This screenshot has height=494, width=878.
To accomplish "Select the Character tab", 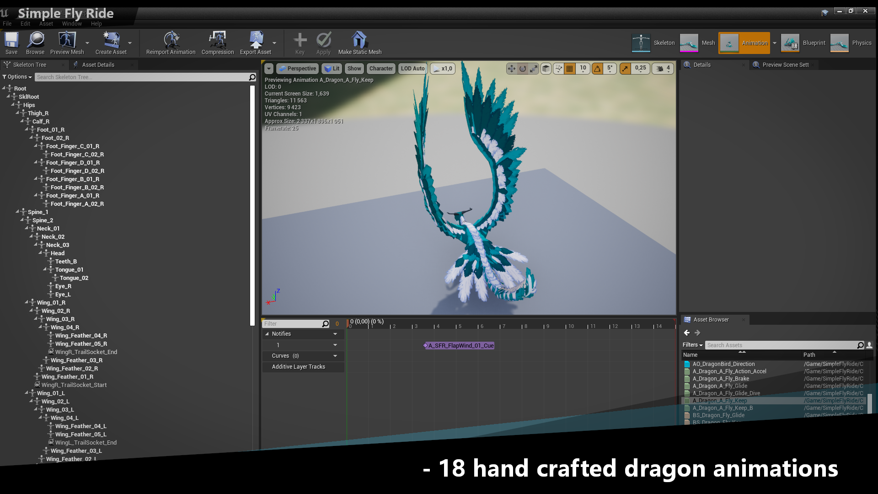I will 380,68.
